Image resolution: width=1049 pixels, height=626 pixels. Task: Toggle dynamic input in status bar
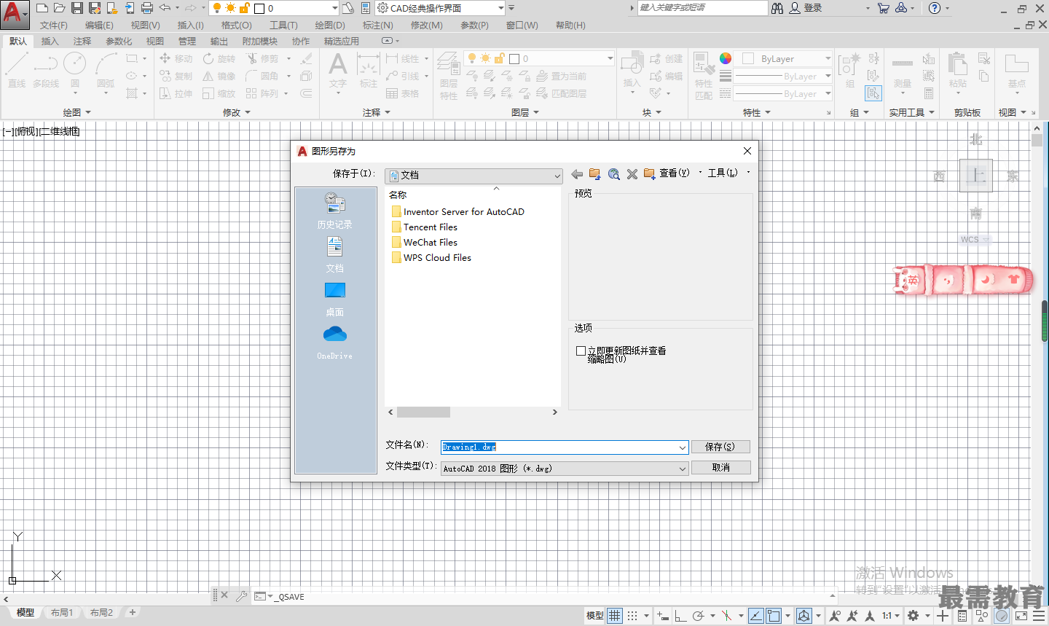pyautogui.click(x=663, y=616)
